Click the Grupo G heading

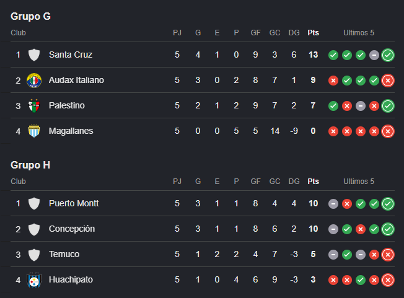tap(30, 17)
